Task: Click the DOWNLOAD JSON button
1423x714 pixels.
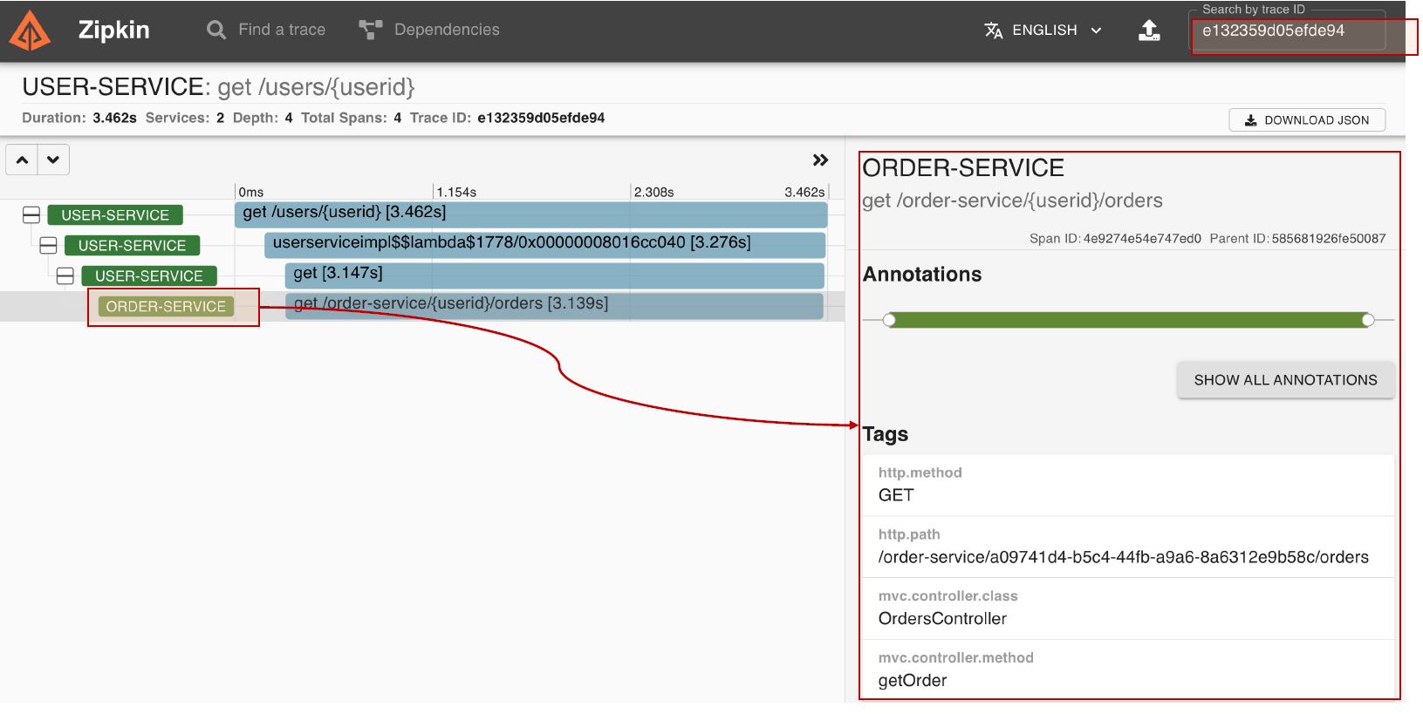Action: 1306,120
